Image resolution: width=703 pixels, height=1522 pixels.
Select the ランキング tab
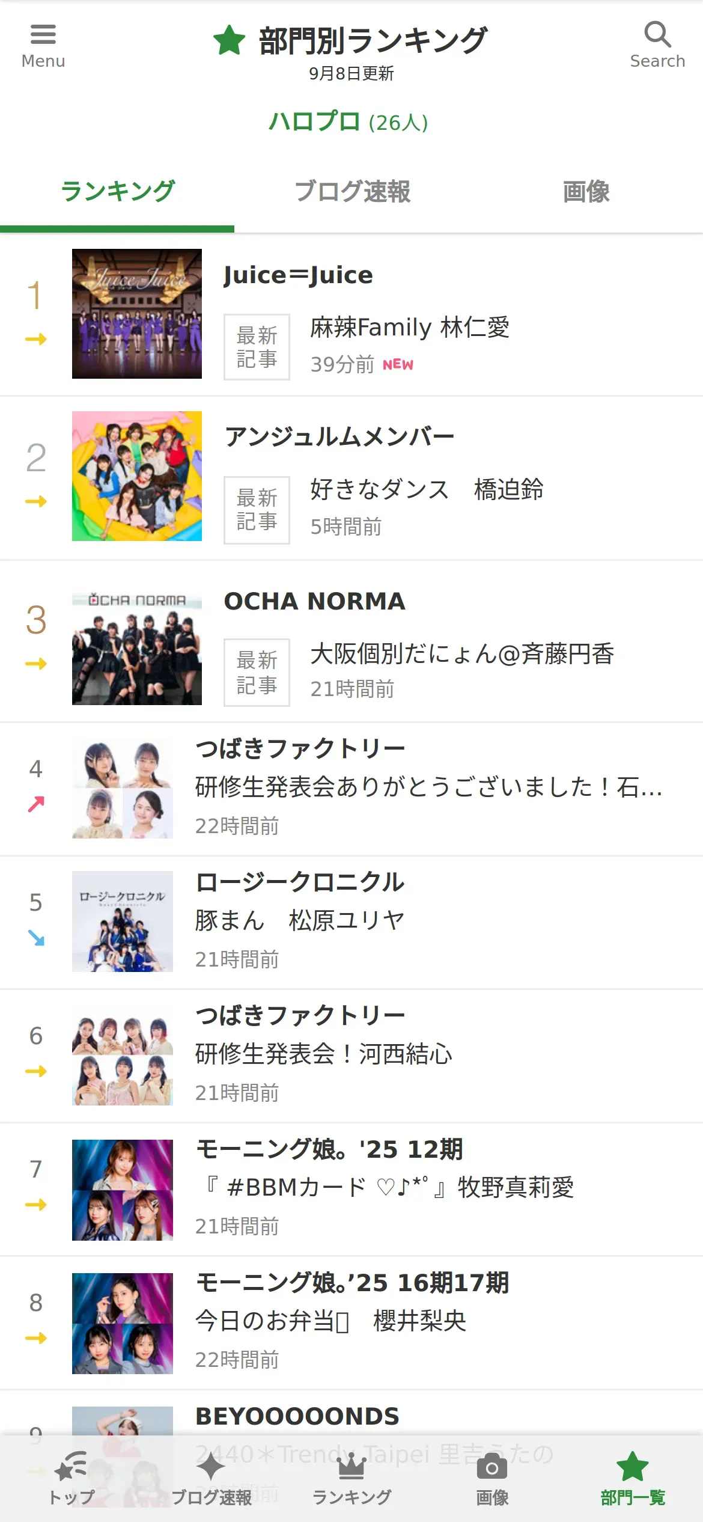(x=117, y=192)
